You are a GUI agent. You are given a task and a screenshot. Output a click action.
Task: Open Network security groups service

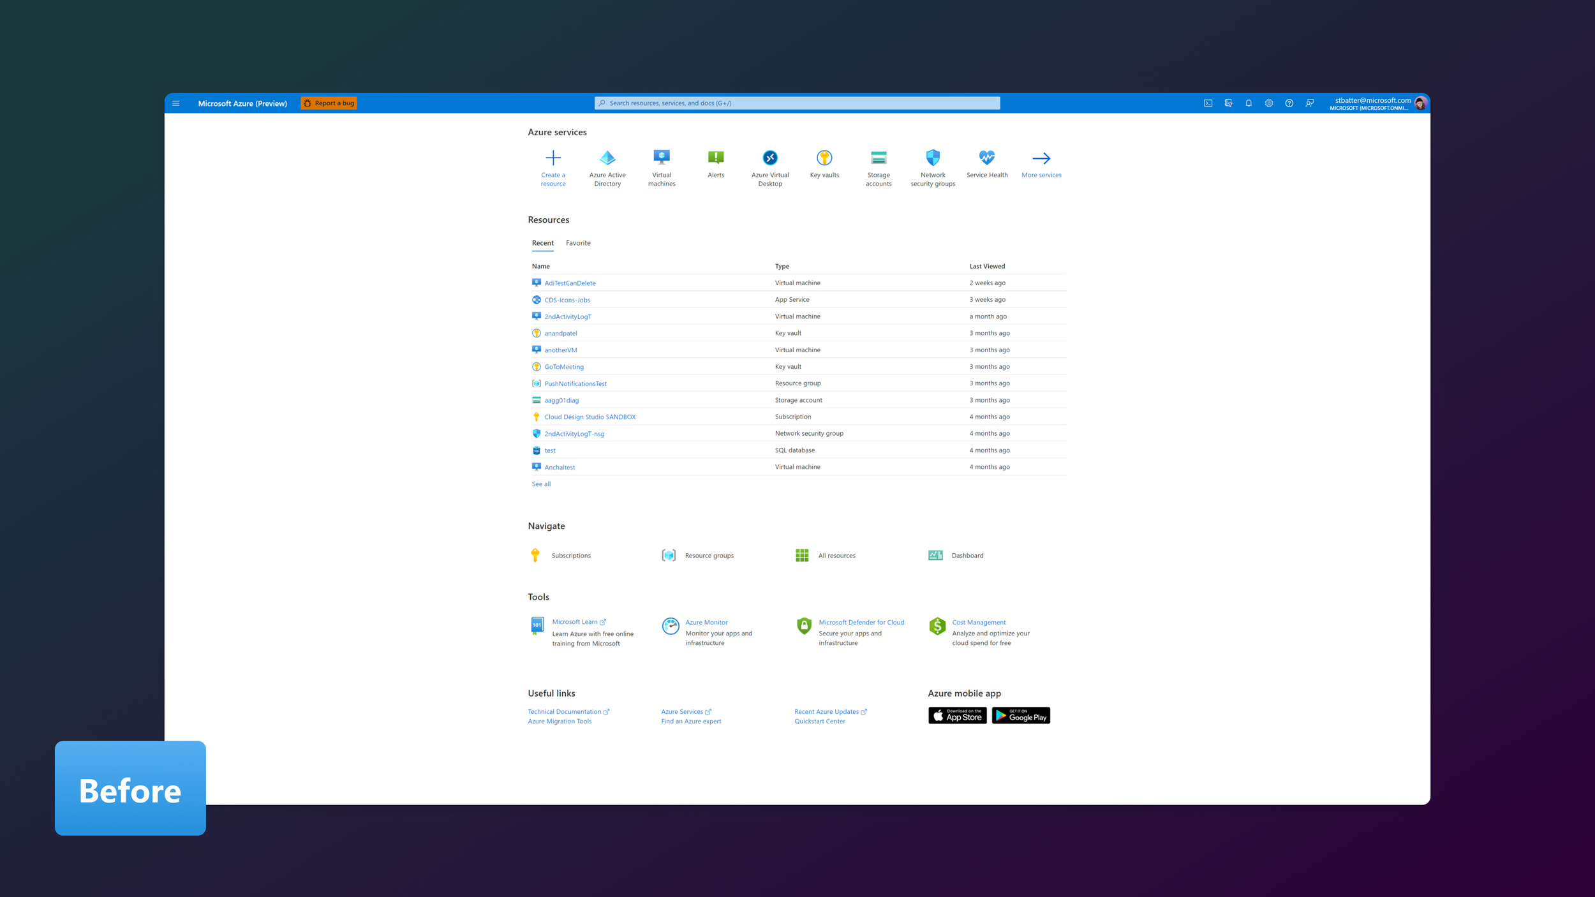(933, 158)
